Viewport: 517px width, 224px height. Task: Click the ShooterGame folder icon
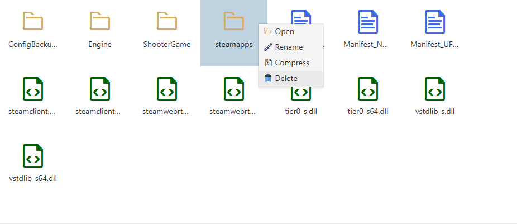(167, 22)
